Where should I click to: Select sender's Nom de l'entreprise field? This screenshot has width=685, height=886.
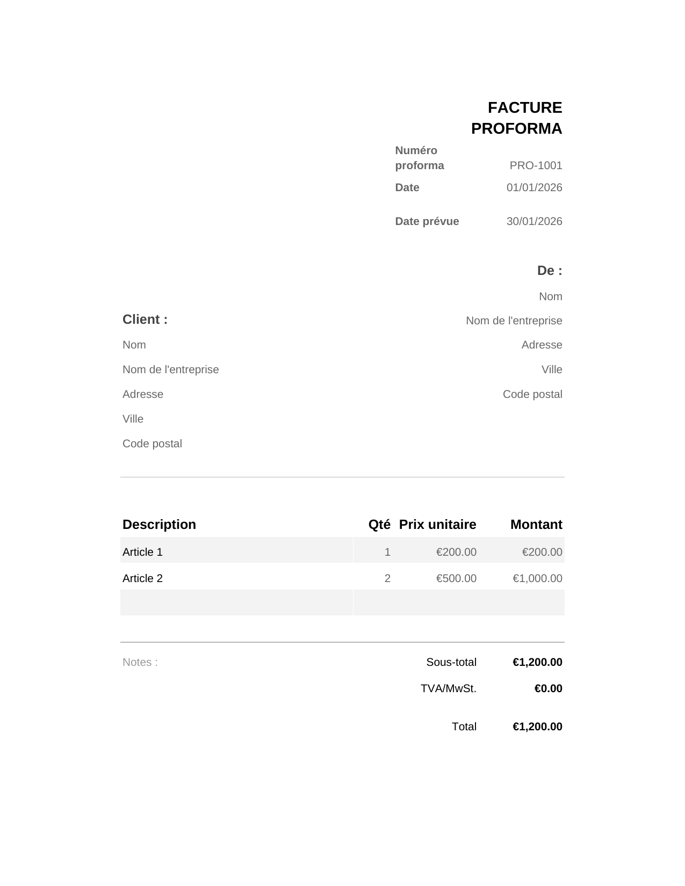(x=514, y=321)
